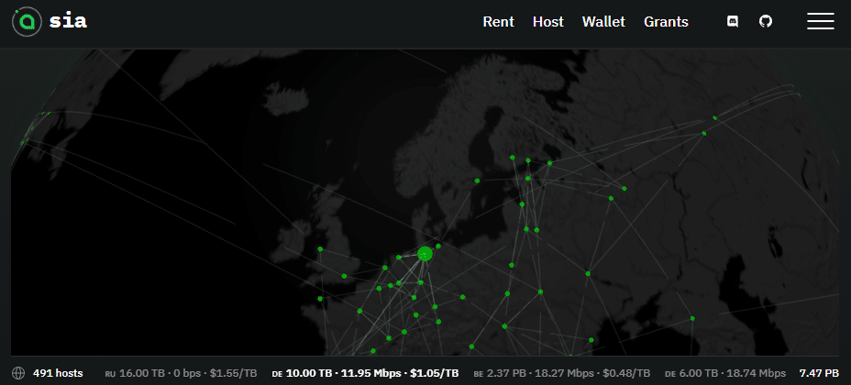Open the hamburger menu
Viewport: 851px width, 385px height.
(x=821, y=21)
